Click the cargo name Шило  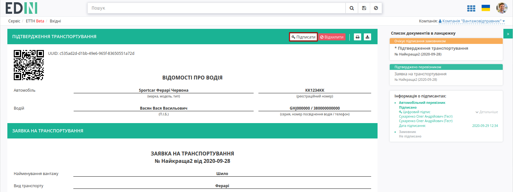pyautogui.click(x=222, y=174)
